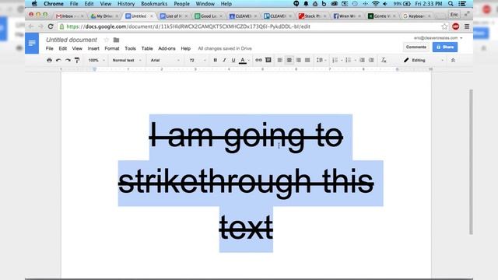Open Spotlight search in menu bar
Screen dimensions: 498x280
tap(451, 4)
